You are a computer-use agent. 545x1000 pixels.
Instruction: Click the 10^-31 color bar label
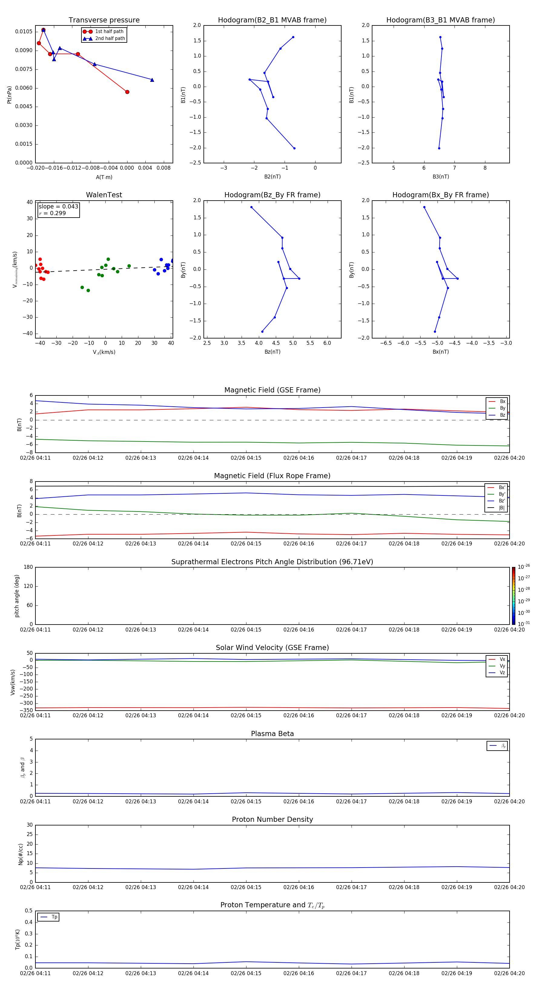pyautogui.click(x=524, y=624)
